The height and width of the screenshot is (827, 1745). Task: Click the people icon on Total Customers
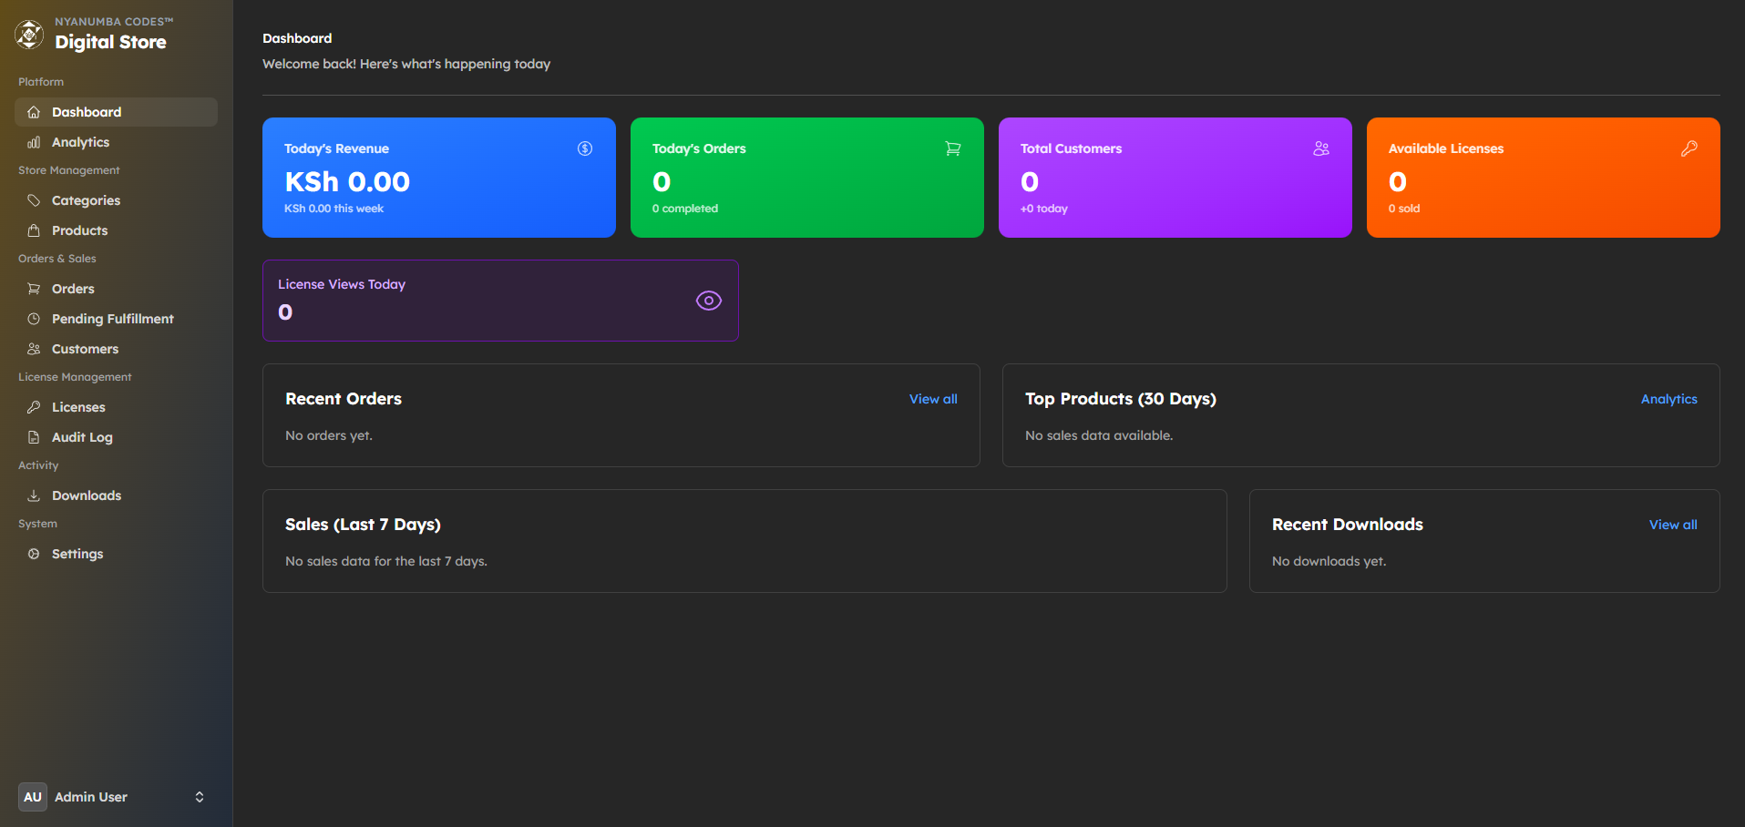[x=1321, y=148]
